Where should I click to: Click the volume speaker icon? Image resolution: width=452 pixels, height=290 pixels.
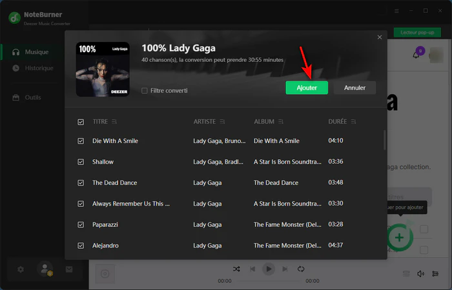pyautogui.click(x=420, y=274)
